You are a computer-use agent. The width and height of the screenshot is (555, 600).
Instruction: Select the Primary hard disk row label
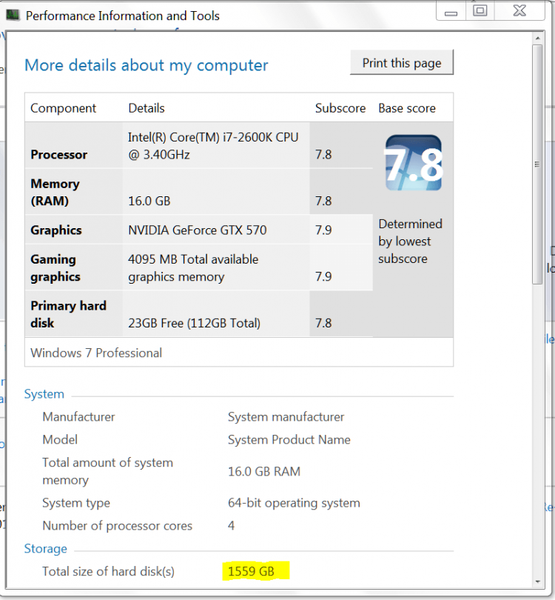(68, 314)
